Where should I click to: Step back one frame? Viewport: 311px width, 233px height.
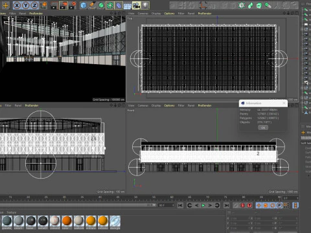(196, 205)
